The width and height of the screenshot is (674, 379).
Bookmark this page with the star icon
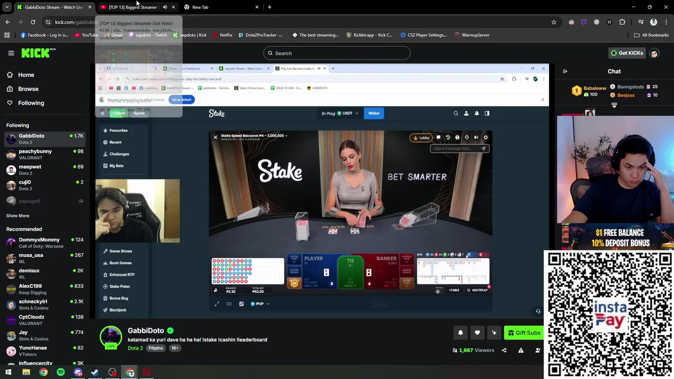pos(554,22)
